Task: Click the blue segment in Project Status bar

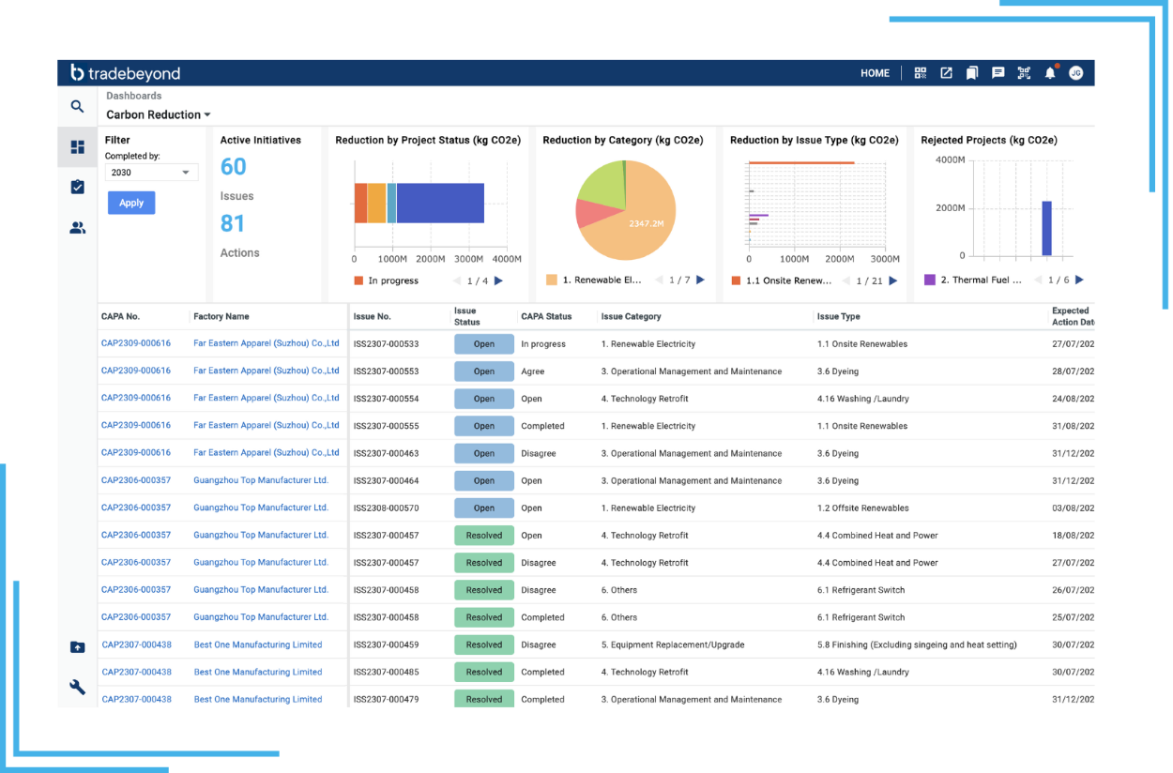Action: click(439, 203)
